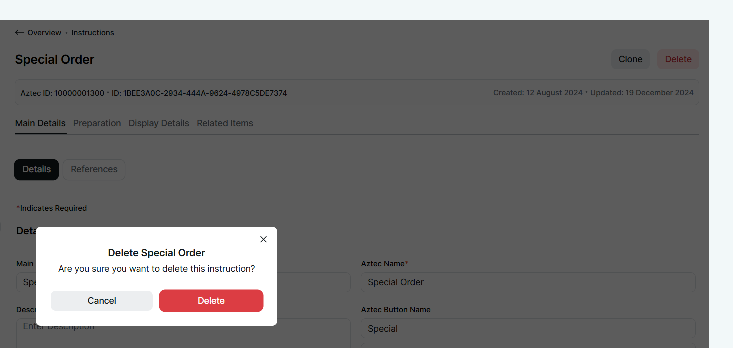Focus the Aztec Name input field
Screen dimensions: 733x348
(x=528, y=282)
